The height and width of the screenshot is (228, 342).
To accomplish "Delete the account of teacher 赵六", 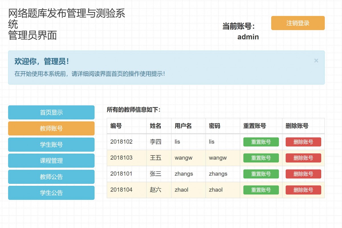I will tap(303, 190).
